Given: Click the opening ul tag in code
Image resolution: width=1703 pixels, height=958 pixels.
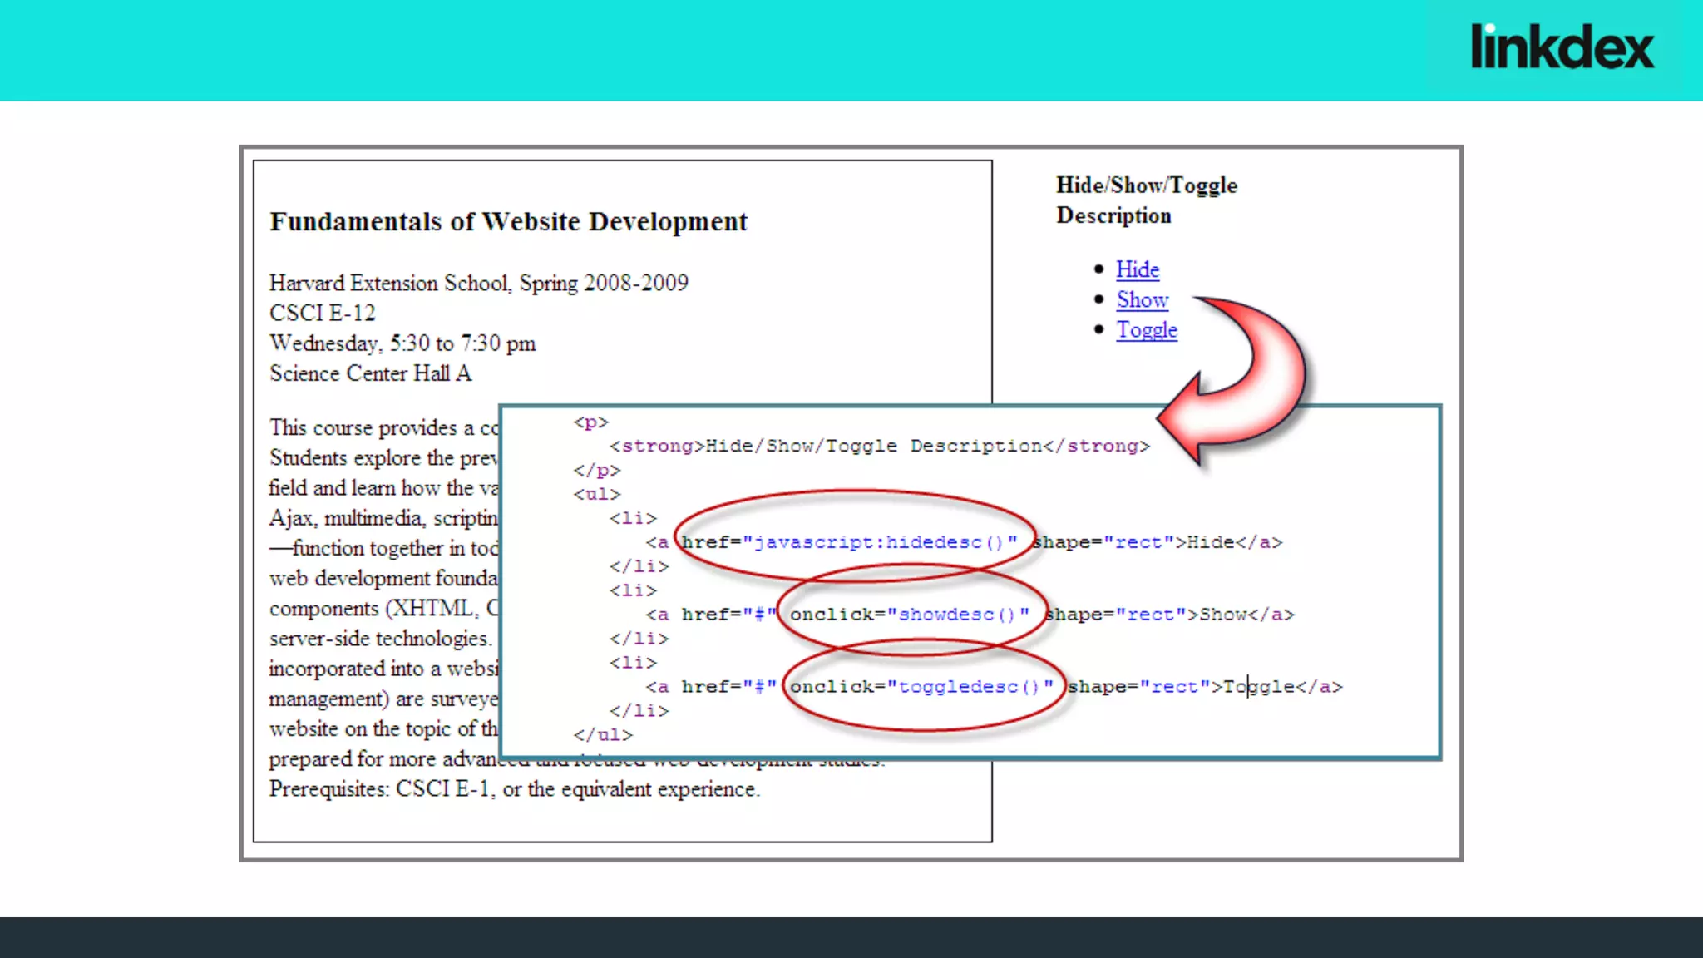Looking at the screenshot, I should click(x=596, y=495).
